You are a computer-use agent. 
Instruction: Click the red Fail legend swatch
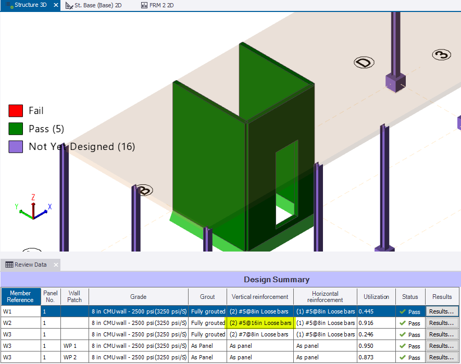(x=16, y=110)
